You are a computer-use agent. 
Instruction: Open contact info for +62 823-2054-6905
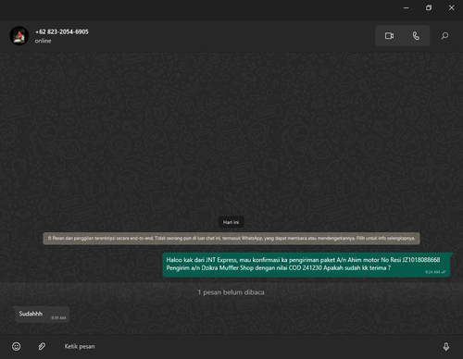click(x=62, y=31)
